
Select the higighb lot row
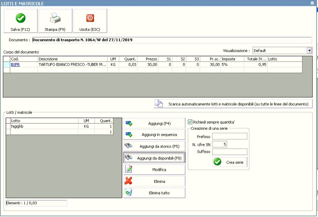tap(59, 126)
